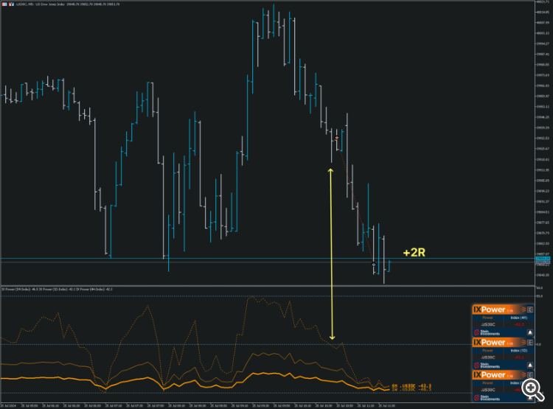Click the red trade entry marker on chart

(x=337, y=138)
